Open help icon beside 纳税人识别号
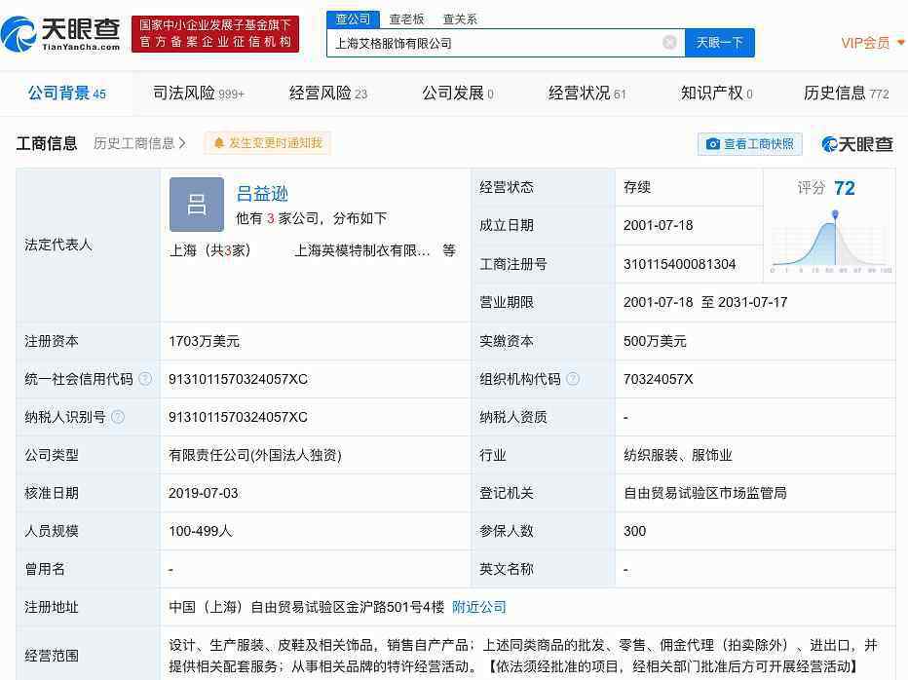This screenshot has width=908, height=680. (x=118, y=417)
